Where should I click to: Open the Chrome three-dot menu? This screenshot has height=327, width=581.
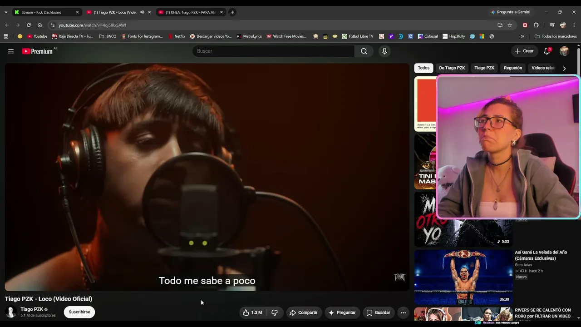click(x=574, y=25)
